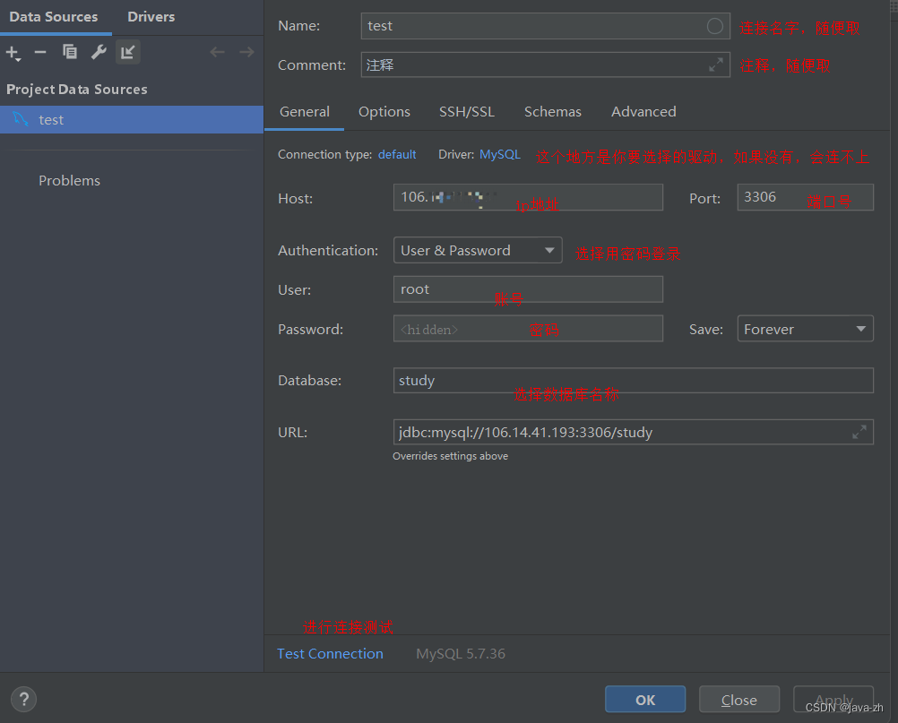Viewport: 898px width, 723px height.
Task: Duplicate the test data source
Action: (x=69, y=52)
